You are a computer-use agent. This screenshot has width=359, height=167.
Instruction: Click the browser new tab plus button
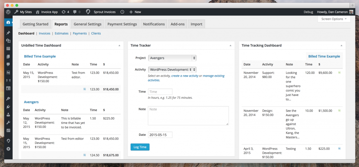click(x=353, y=5)
